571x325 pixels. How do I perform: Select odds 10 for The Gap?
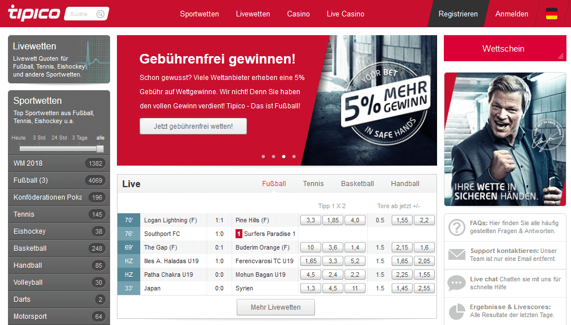[310, 247]
